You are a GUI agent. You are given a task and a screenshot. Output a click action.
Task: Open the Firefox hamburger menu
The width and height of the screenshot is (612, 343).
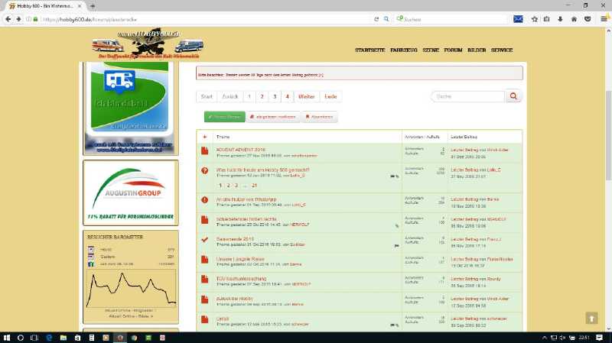601,18
